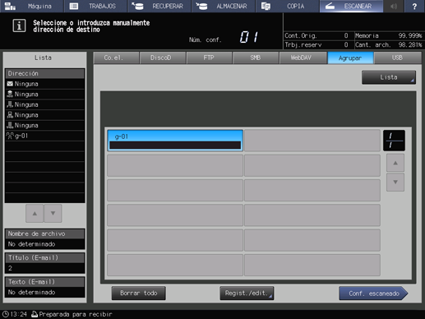Select the SMB destination tab
The image size is (425, 319).
pyautogui.click(x=256, y=58)
